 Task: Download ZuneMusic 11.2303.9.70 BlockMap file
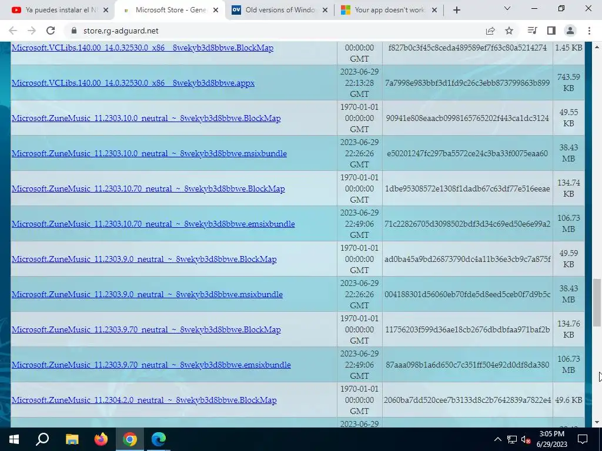(146, 330)
